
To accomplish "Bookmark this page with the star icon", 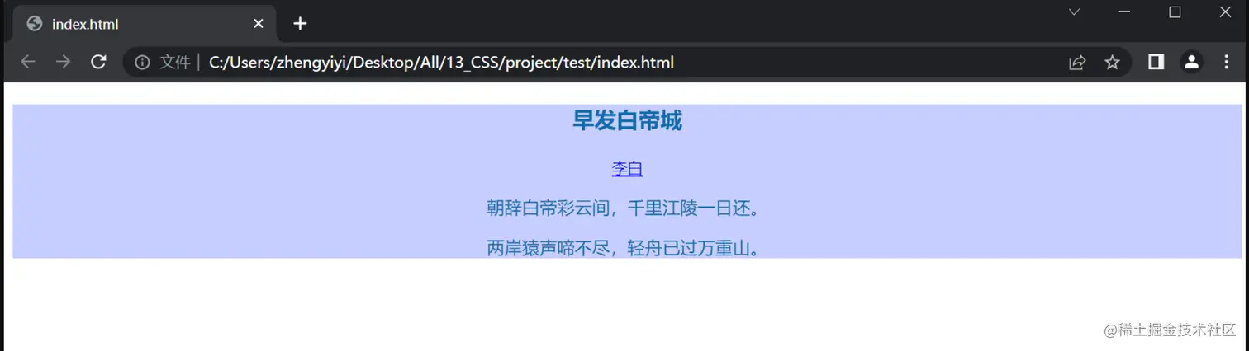I will (x=1113, y=63).
